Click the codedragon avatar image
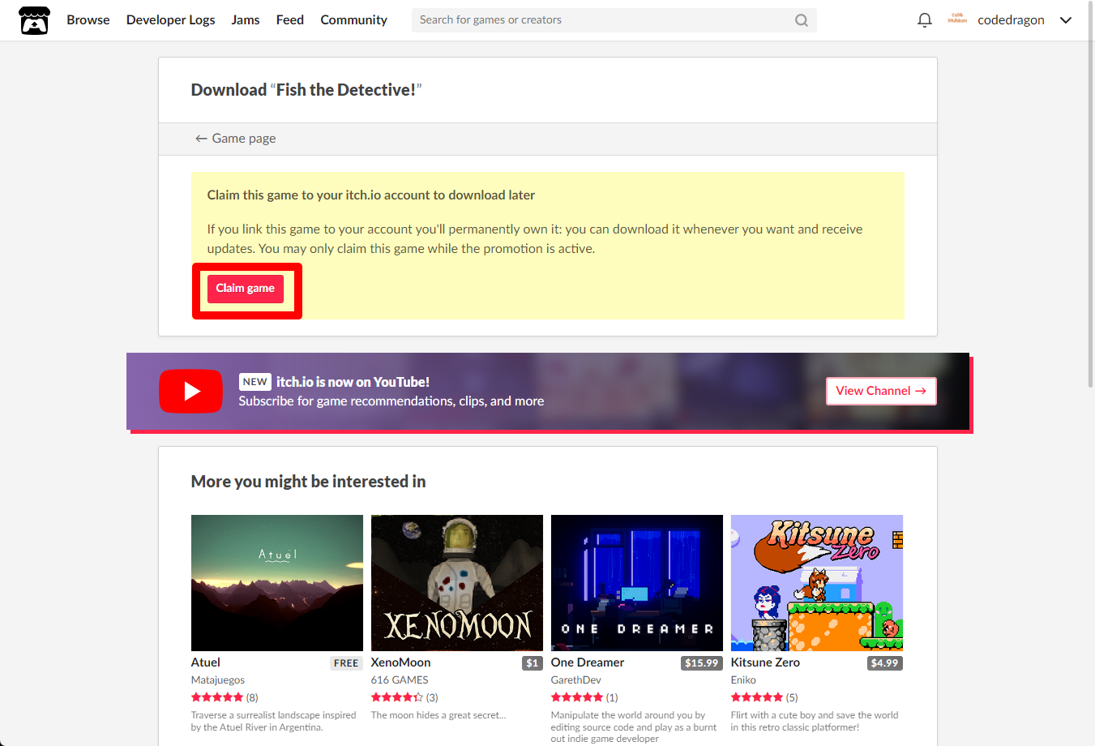1095x746 pixels. click(x=957, y=19)
